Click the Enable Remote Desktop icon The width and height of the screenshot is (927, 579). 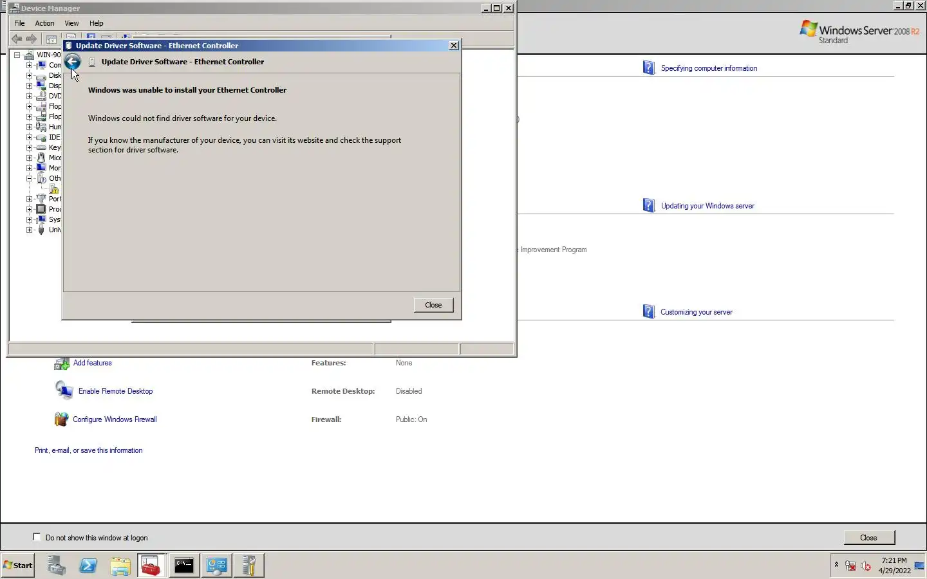pyautogui.click(x=64, y=390)
